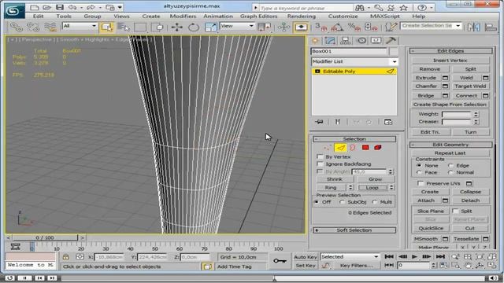Screen dimensions: 504x283
Task: Switch to Vertex sub-object level
Action: coord(328,148)
